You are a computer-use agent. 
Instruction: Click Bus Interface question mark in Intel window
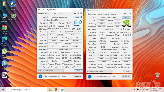[x=81, y=35]
